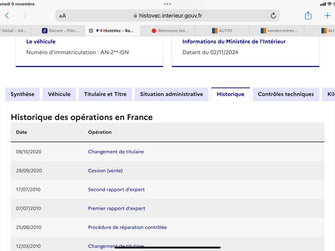
Task: Click the Numéro d'immatriculation AN-2**-GN text
Action: (x=77, y=52)
